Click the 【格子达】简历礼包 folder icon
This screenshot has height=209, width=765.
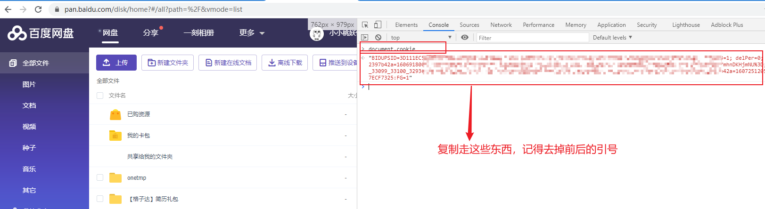click(x=115, y=199)
